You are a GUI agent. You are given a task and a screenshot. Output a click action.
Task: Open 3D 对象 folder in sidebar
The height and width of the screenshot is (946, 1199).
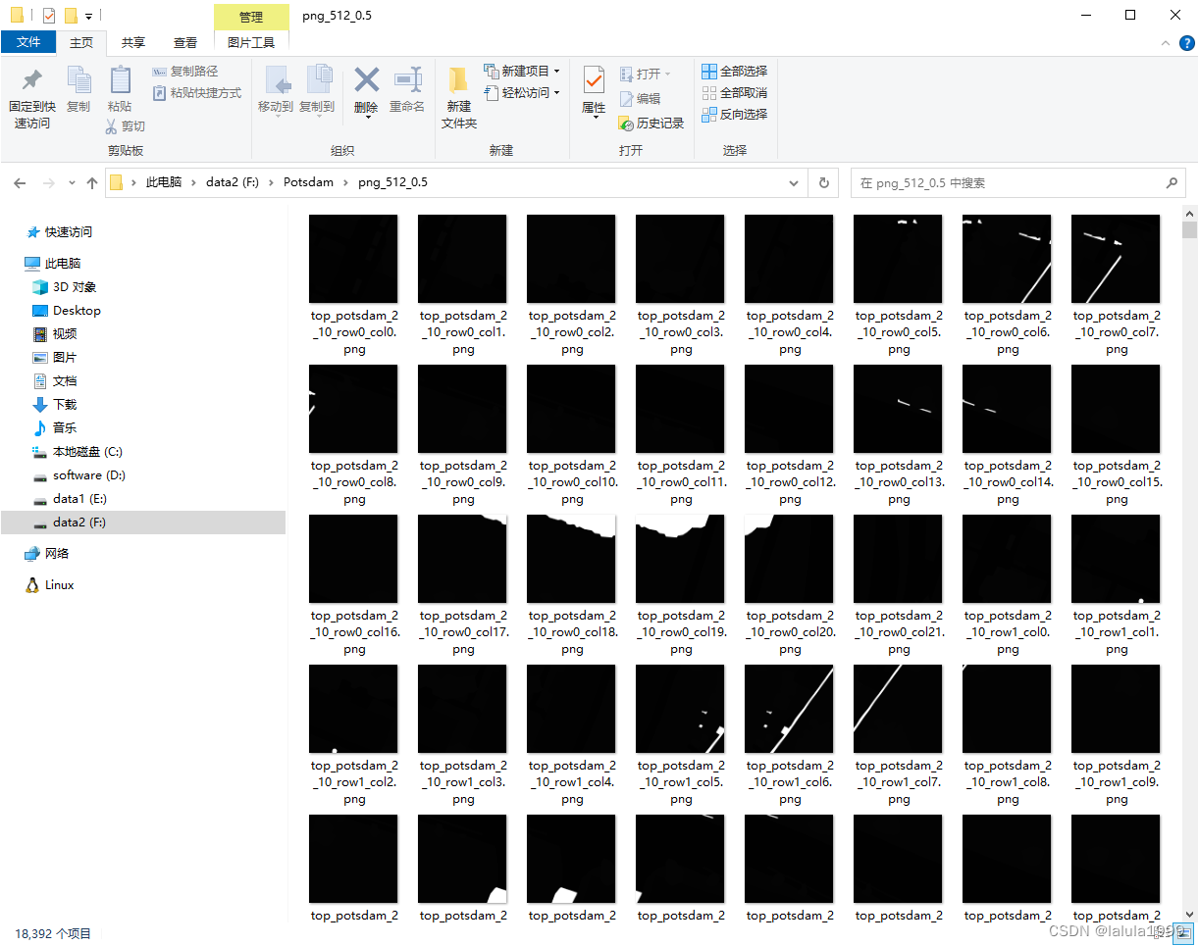coord(75,287)
